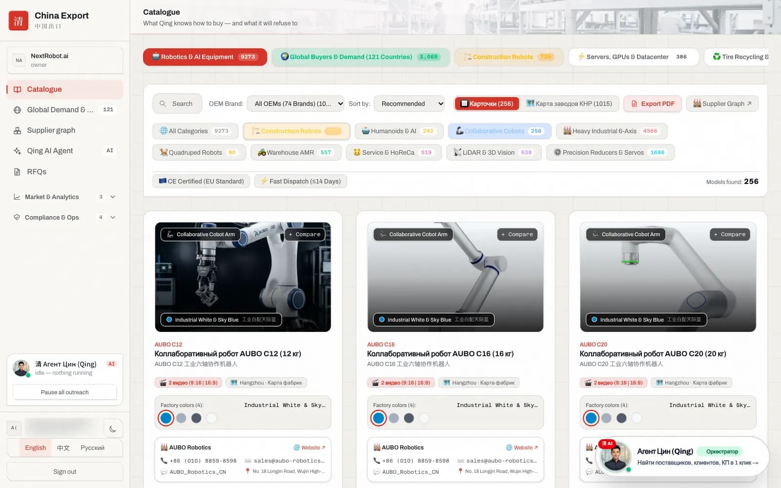This screenshot has width=781, height=488.
Task: Open Catalogue from the sidebar
Action: tap(64, 89)
